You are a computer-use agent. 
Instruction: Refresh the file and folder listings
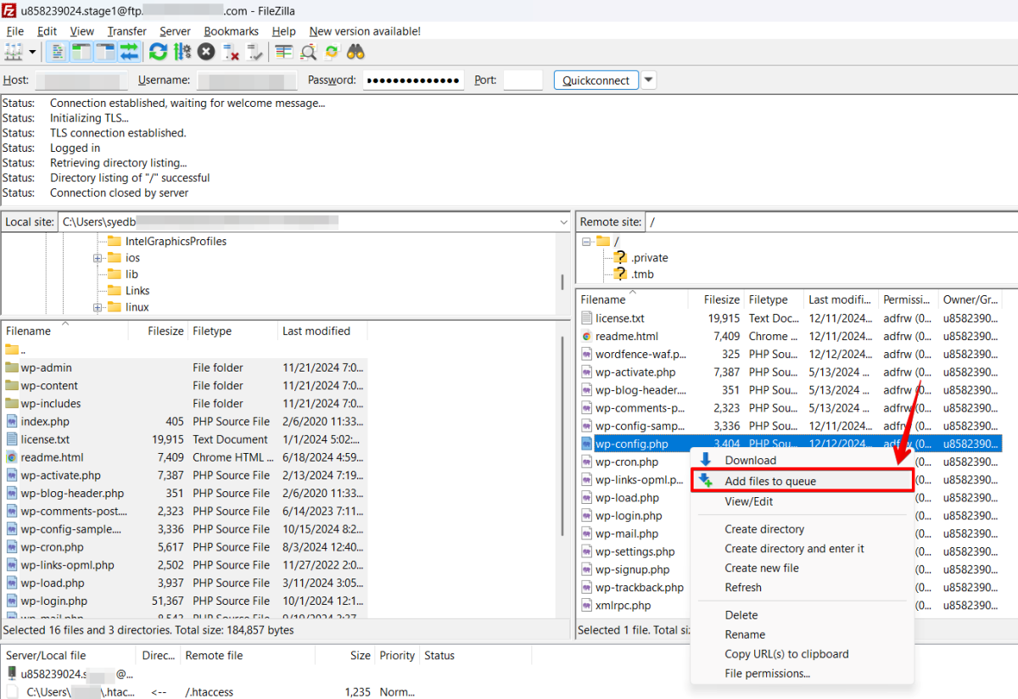[x=158, y=51]
